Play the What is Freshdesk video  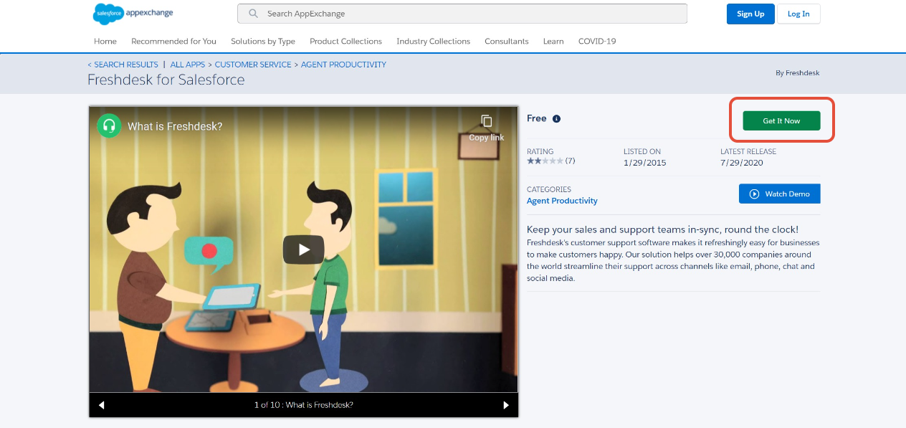(x=303, y=249)
